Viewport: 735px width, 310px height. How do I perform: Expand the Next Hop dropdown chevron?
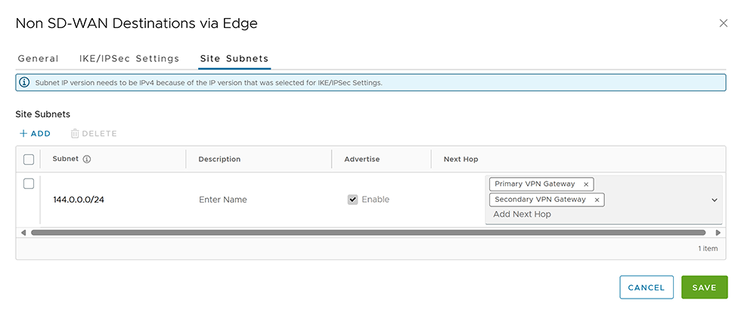[x=714, y=200]
